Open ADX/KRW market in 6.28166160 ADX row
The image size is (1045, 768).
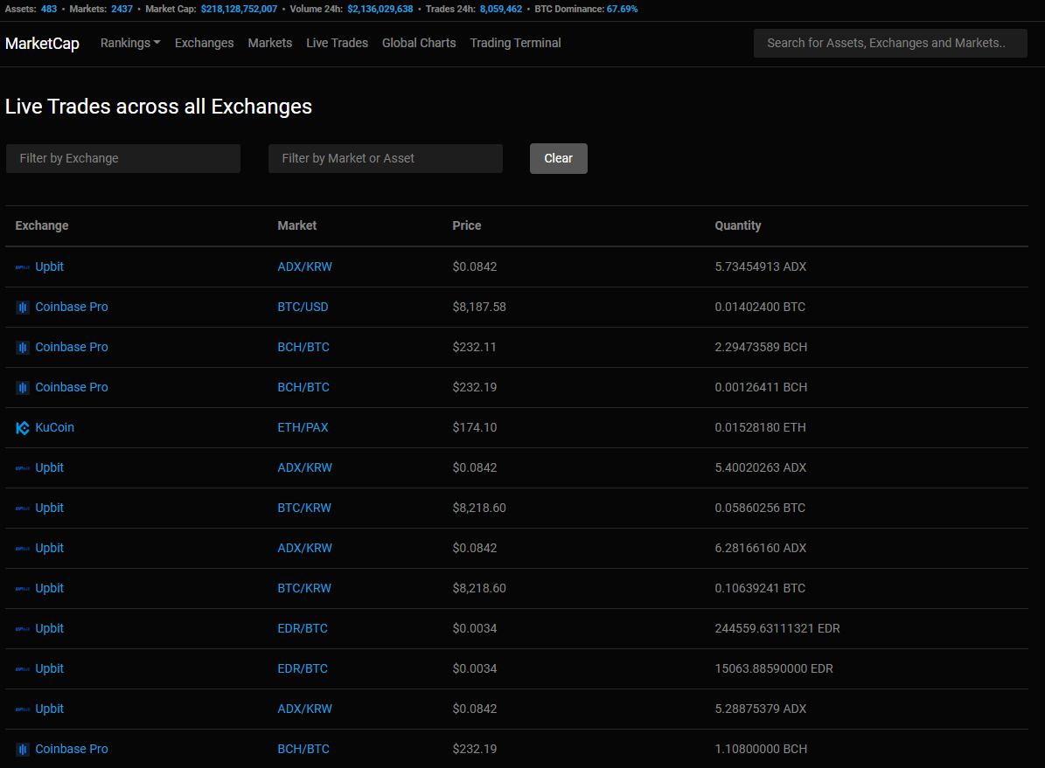(304, 548)
